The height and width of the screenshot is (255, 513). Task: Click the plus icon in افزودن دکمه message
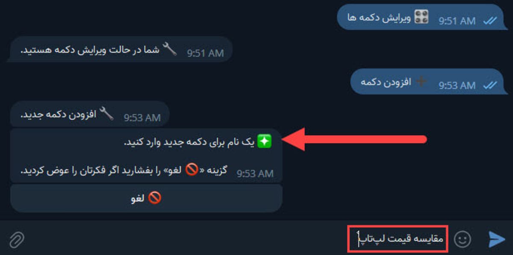(421, 81)
